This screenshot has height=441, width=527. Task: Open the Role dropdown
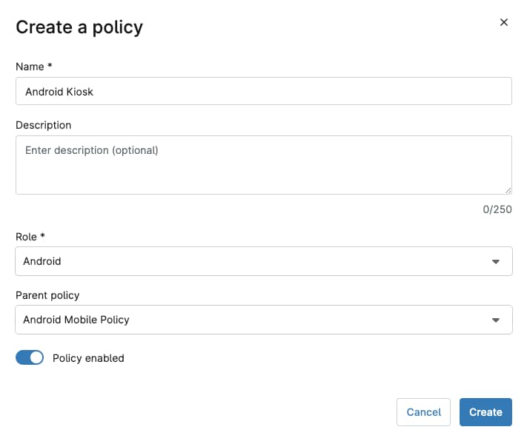(x=264, y=261)
